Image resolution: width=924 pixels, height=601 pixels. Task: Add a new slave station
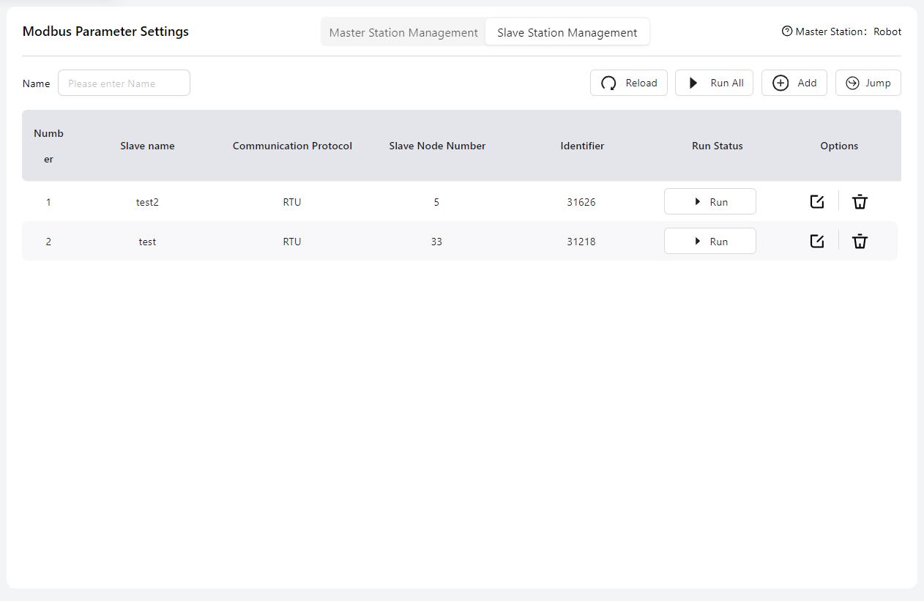794,83
